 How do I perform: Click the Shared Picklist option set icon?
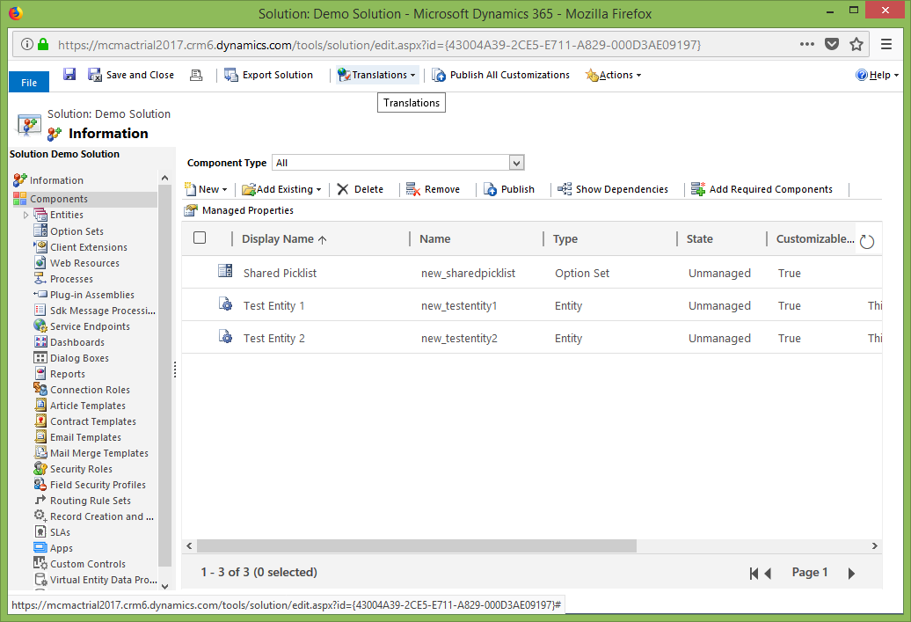(x=225, y=272)
